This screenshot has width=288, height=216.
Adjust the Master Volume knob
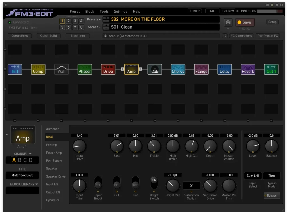[x=229, y=146]
